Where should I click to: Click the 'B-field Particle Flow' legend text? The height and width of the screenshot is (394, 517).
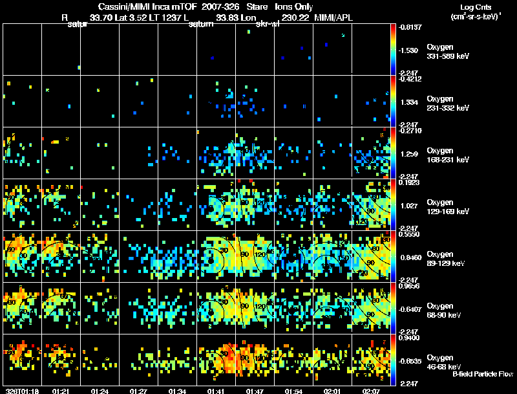click(x=483, y=374)
